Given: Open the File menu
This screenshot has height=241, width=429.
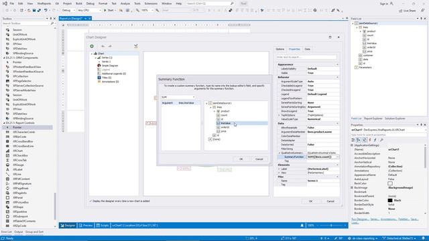Looking at the screenshot, I should coord(12,3).
